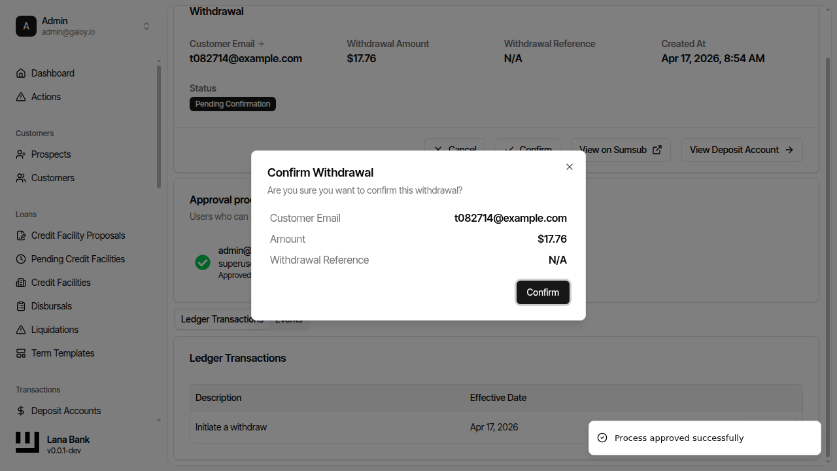Image resolution: width=837 pixels, height=471 pixels.
Task: Select the Actions warning icon in sidebar
Action: [x=22, y=96]
